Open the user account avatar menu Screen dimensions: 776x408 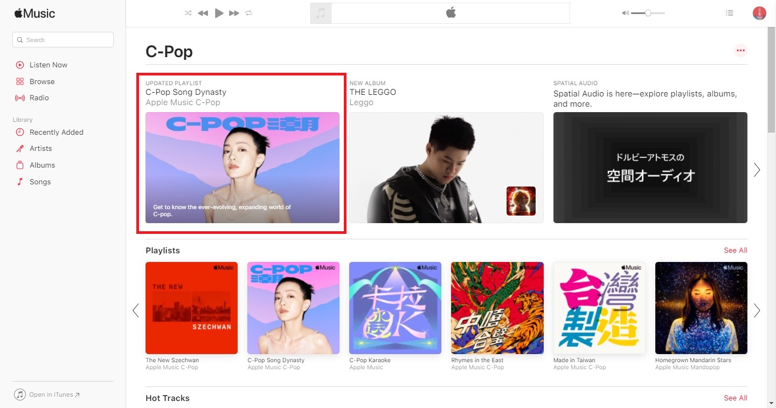point(759,13)
